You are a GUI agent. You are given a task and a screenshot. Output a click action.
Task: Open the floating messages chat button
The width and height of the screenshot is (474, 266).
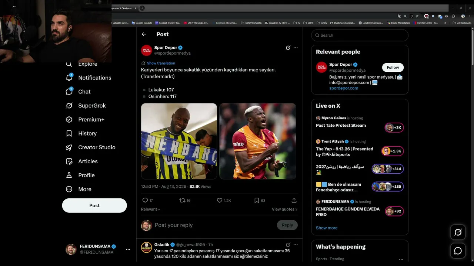point(458,251)
